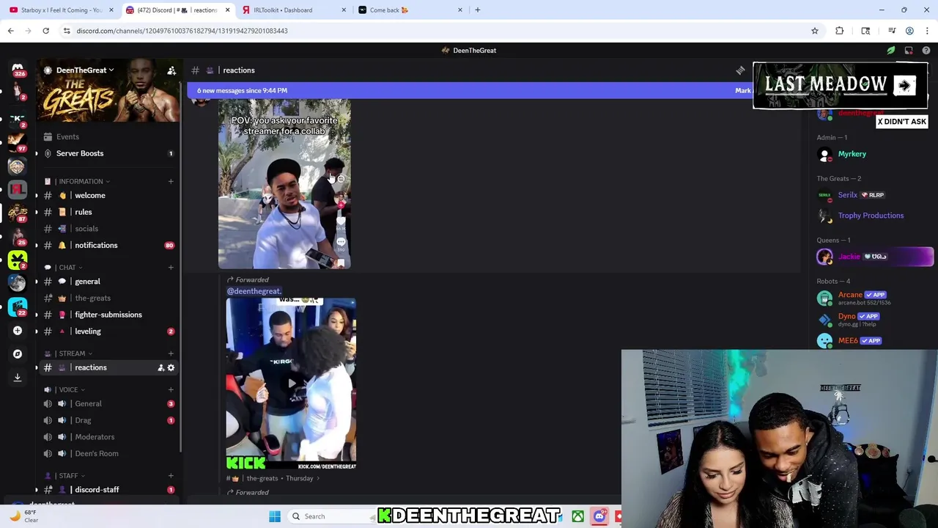The height and width of the screenshot is (528, 938).
Task: Open discord-staff channel
Action: tap(109, 490)
